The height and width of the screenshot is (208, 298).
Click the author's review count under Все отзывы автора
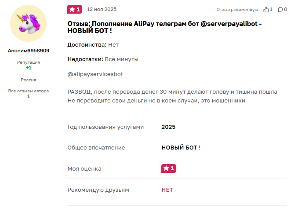pos(29,96)
